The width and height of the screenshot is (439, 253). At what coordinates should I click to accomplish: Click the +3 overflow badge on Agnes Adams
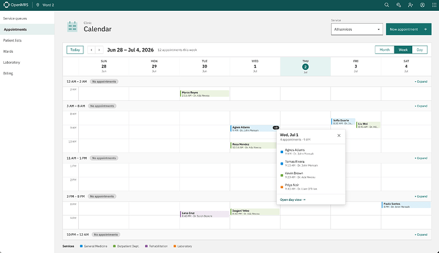pyautogui.click(x=275, y=128)
